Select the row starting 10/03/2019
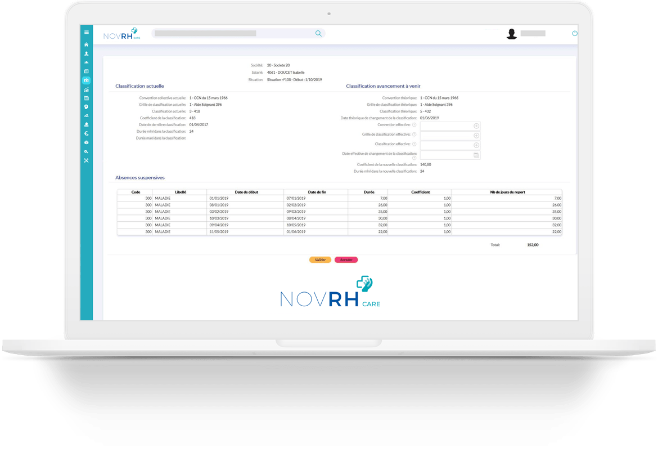The image size is (658, 452). (x=340, y=218)
